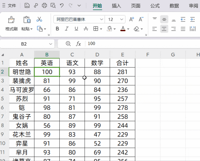Undo the last action
The image size is (200, 161).
(62, 6)
